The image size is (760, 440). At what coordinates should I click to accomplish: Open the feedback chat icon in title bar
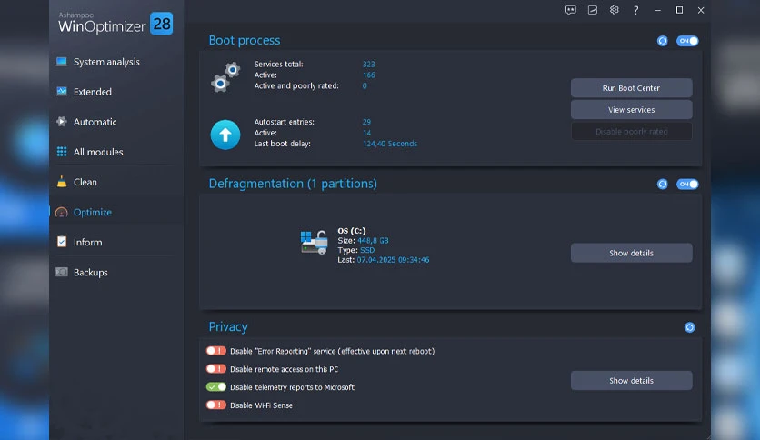tap(571, 10)
